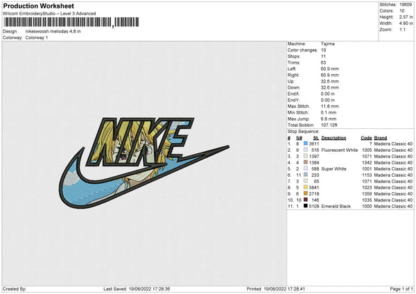Select the Super White description text
The image size is (416, 294).
point(333,168)
